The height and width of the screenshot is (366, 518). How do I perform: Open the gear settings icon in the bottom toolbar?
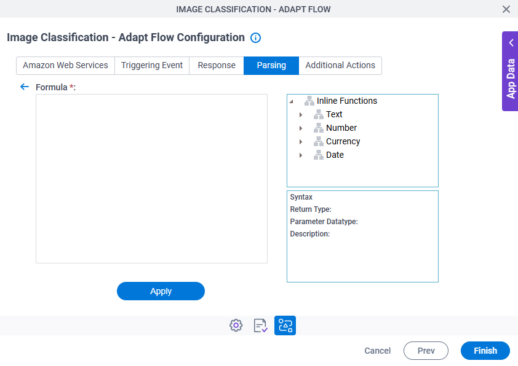click(x=236, y=325)
